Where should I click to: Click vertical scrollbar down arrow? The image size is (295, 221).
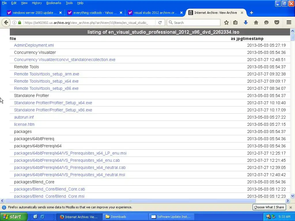point(292,196)
